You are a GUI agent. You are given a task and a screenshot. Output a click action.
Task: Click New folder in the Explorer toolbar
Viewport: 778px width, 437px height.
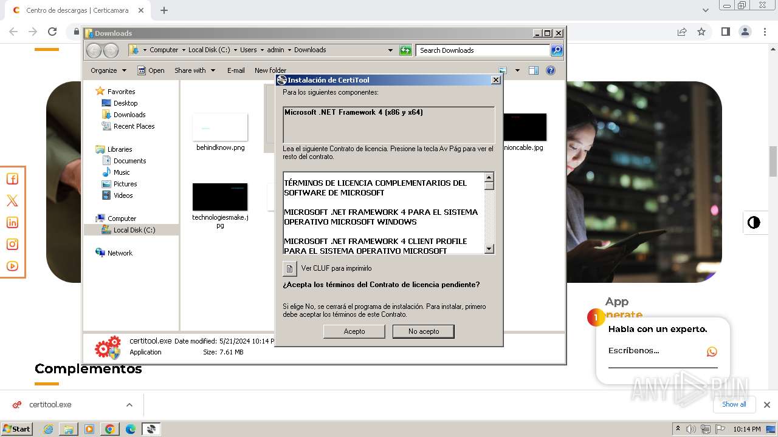(x=270, y=70)
